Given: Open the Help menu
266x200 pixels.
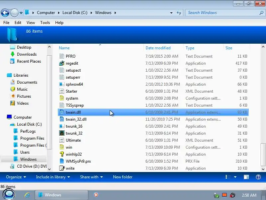Looking at the screenshot, I should coord(59,23).
